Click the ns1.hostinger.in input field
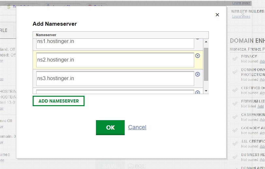This screenshot has height=169, width=265. tap(115, 44)
